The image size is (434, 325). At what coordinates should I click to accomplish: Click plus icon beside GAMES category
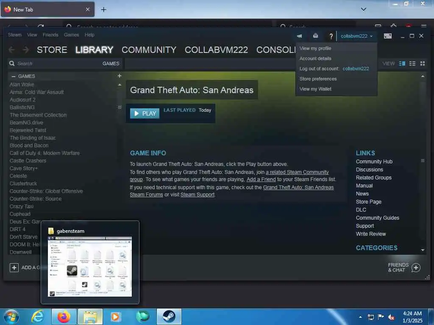119,76
